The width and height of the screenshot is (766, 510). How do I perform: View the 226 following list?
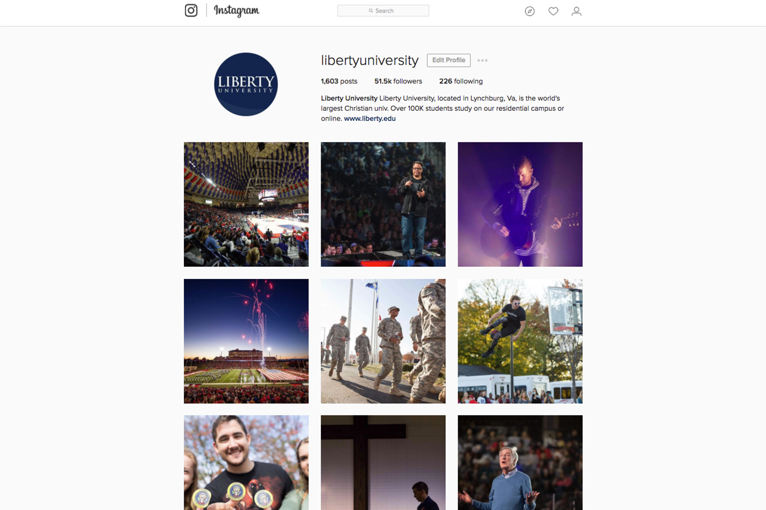pyautogui.click(x=461, y=81)
